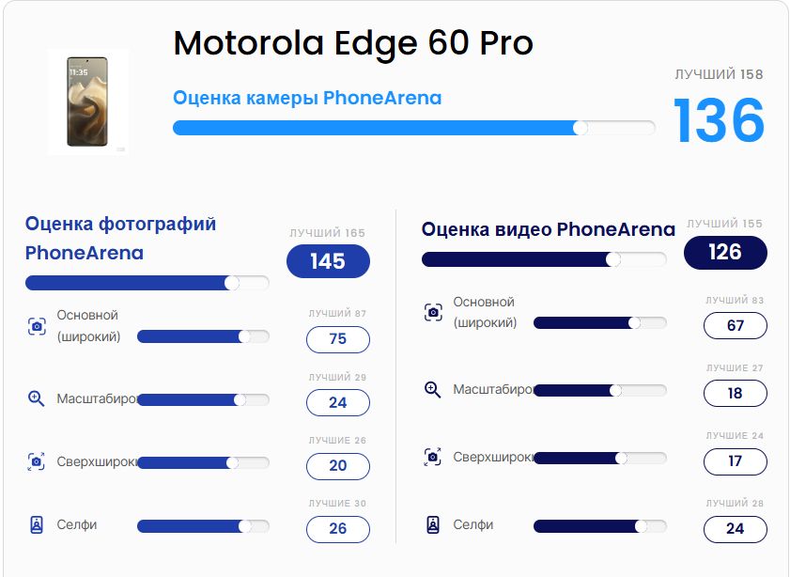Click the video ultra-wide camera icon
The width and height of the screenshot is (790, 577).
[x=433, y=458]
